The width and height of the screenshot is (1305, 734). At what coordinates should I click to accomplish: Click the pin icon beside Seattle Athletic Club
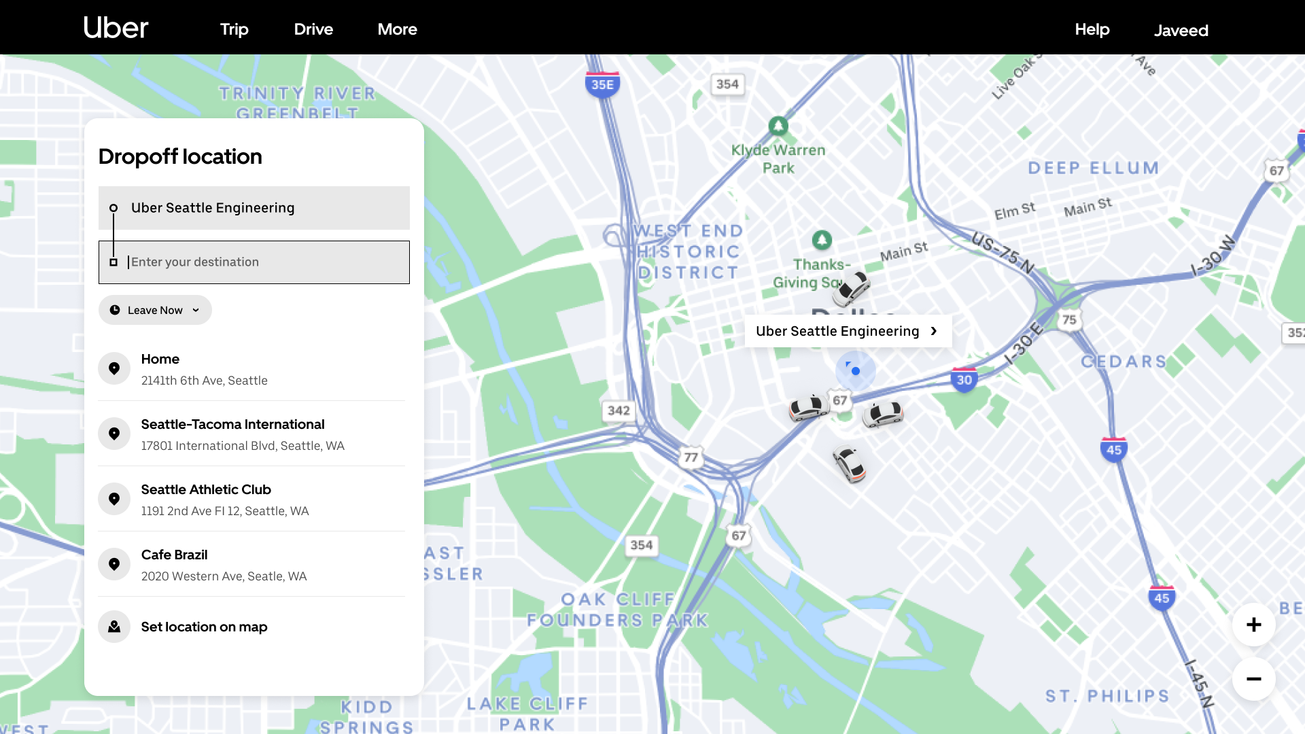[114, 499]
